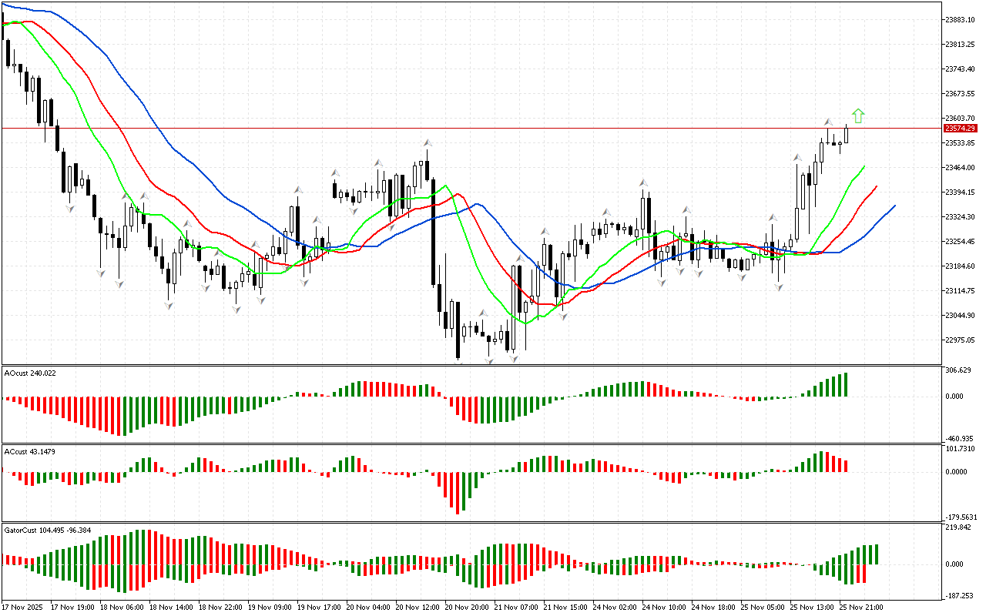Select the fractal arrow above the 24 Nov 02:00 spike
This screenshot has height=616, width=986.
(x=642, y=183)
